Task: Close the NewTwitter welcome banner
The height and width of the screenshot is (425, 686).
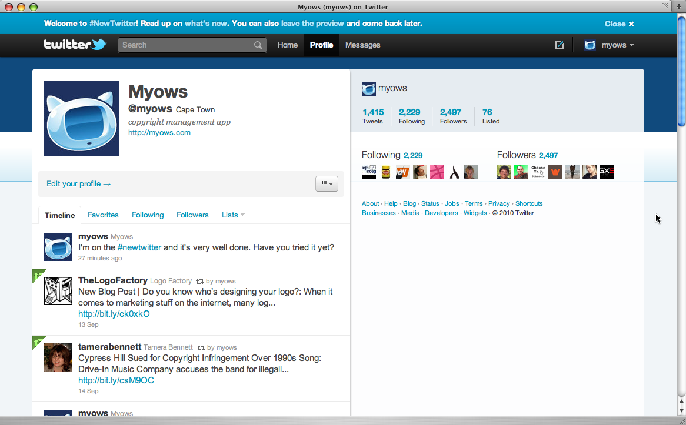Action: (619, 24)
